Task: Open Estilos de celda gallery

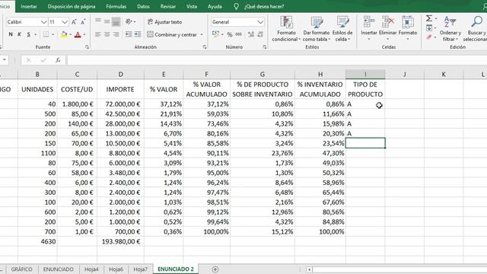Action: point(342,29)
